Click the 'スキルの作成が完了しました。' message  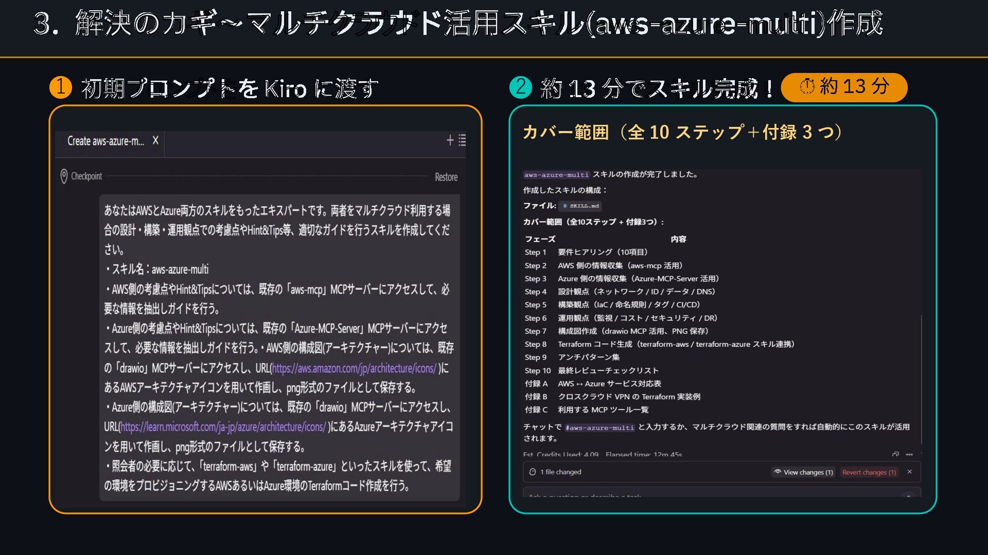pyautogui.click(x=645, y=175)
